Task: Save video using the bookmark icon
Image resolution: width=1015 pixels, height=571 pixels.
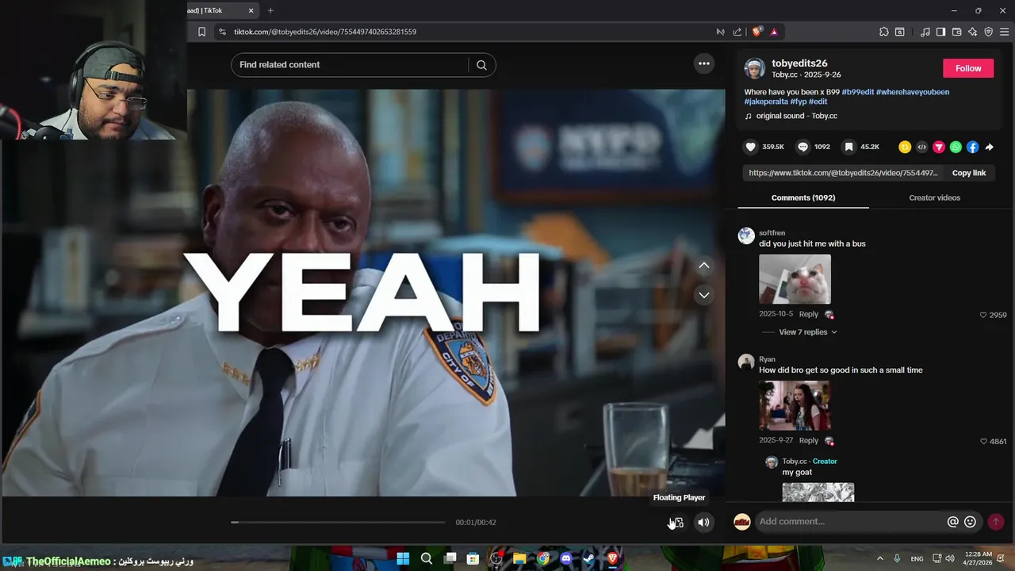Action: (x=848, y=147)
